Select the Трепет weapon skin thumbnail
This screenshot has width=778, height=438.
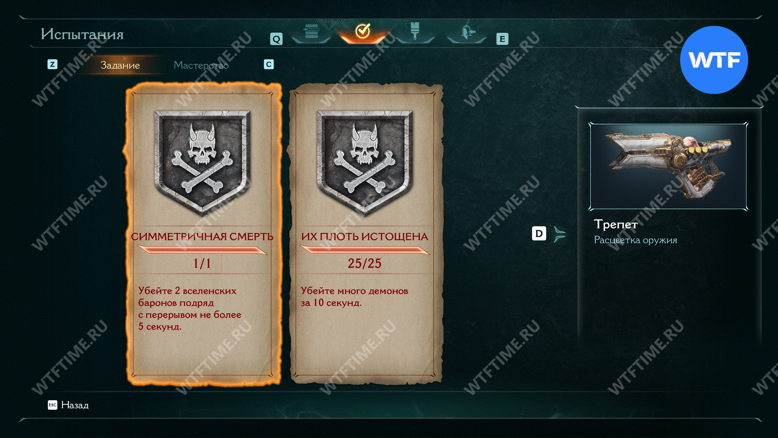point(668,166)
